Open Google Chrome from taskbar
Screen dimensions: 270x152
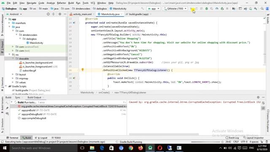131,148
